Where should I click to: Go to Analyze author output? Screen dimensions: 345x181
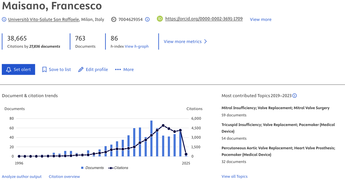click(22, 177)
